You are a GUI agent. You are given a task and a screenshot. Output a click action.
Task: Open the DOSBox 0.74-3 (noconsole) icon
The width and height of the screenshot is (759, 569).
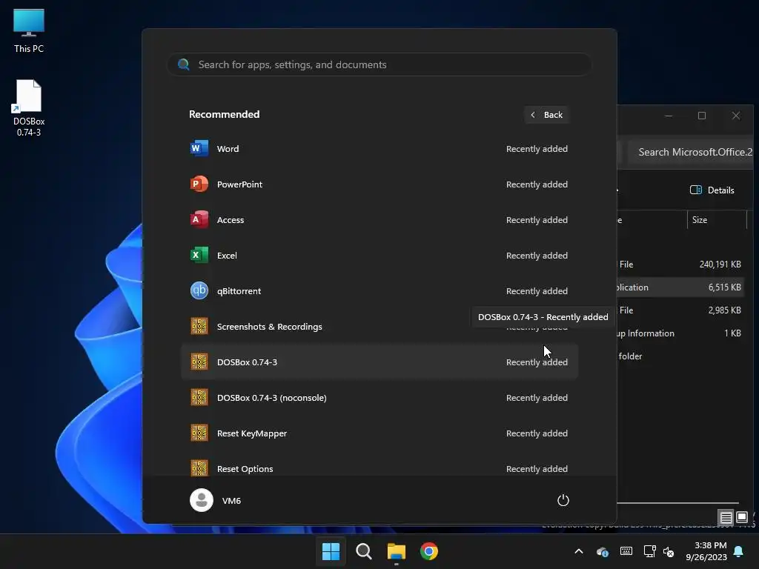(199, 398)
